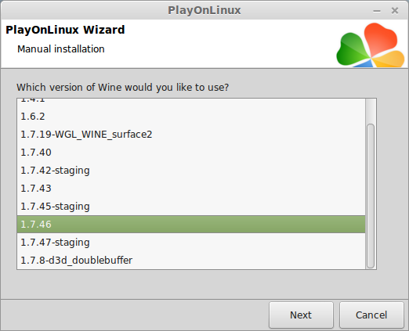The width and height of the screenshot is (409, 331).
Task: Select the partially visible 1.4.1 entry
Action: [x=191, y=103]
